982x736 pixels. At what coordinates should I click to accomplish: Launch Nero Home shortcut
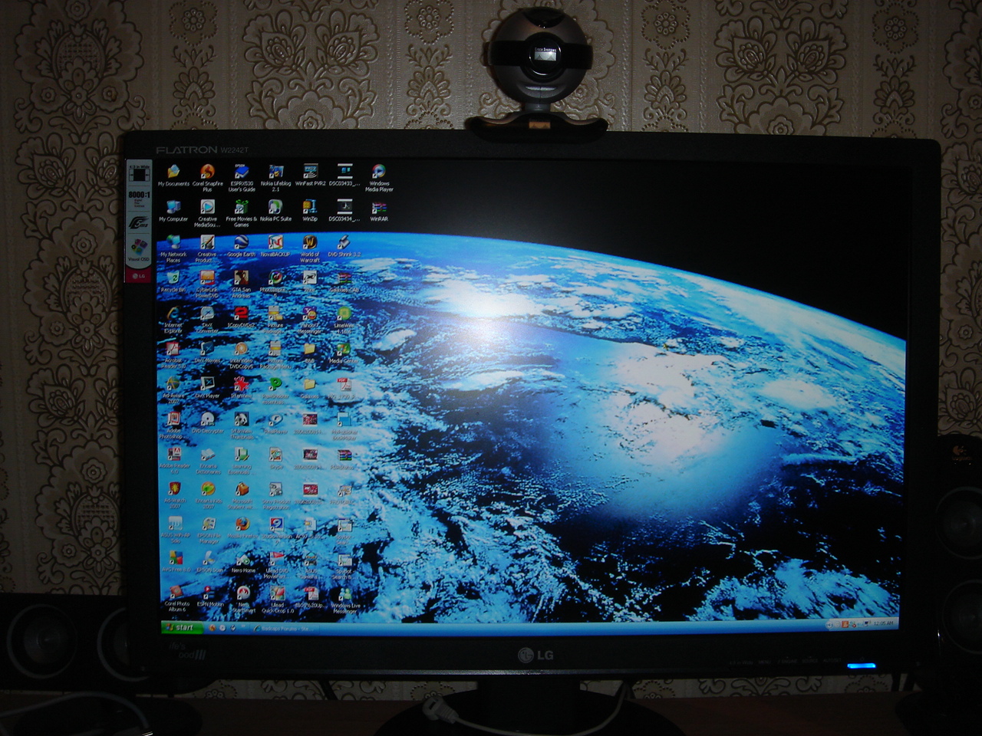click(243, 563)
